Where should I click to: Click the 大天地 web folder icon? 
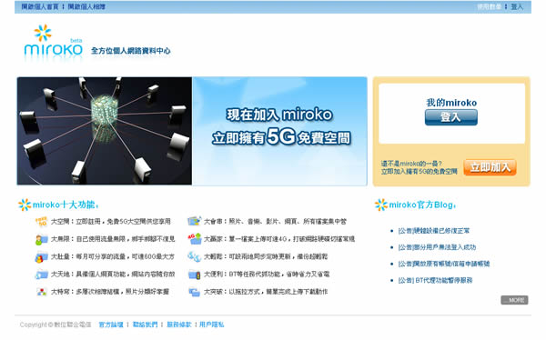42,275
